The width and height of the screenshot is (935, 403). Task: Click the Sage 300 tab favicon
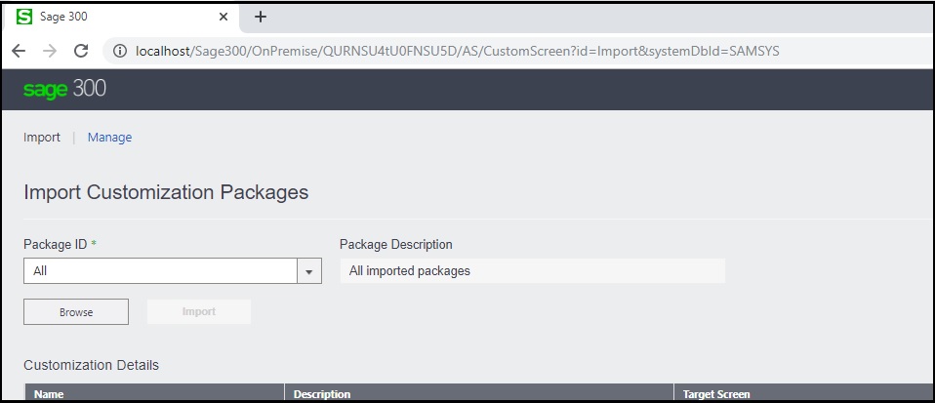tap(24, 17)
